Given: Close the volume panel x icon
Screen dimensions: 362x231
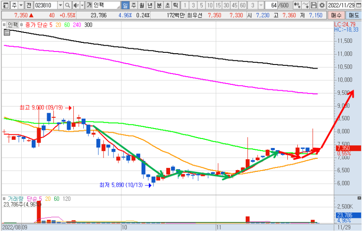Looking at the screenshot, I should [x=359, y=198].
